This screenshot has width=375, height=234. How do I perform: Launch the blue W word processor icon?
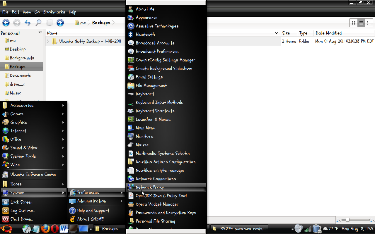pos(64,229)
